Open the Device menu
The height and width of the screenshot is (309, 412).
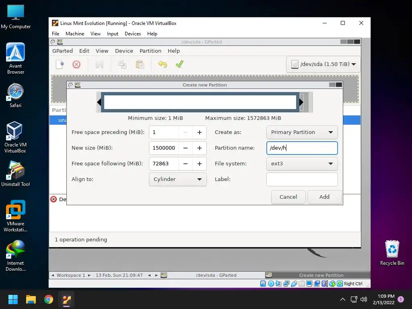[x=124, y=51]
